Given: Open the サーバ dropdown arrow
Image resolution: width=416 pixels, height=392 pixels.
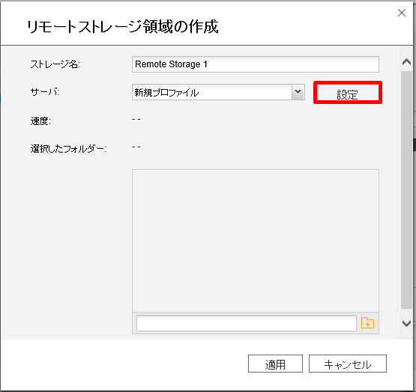Looking at the screenshot, I should point(298,92).
